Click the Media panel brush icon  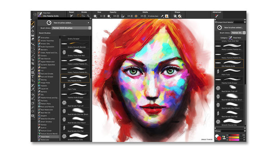pos(162,16)
